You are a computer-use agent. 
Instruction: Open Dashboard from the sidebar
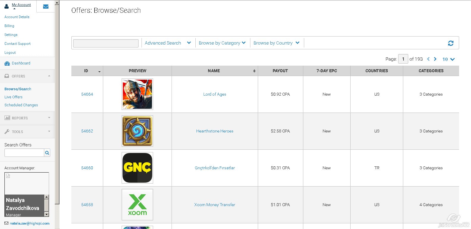click(x=21, y=63)
